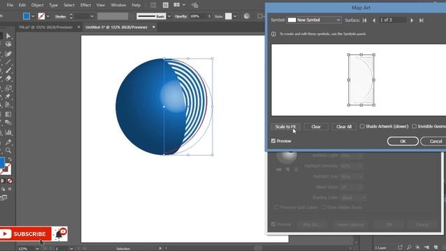Click the stroke swatch in control bar
The image size is (446, 251).
tap(42, 16)
